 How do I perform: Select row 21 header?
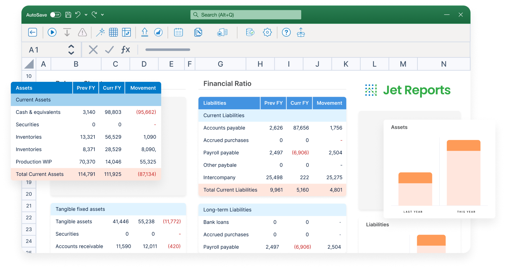[29, 206]
